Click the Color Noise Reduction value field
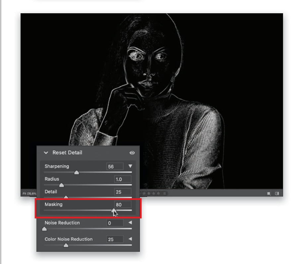The width and height of the screenshot is (293, 264). [115, 239]
